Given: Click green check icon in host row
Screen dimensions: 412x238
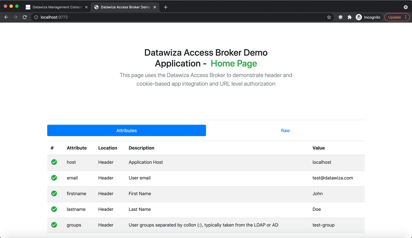Looking at the screenshot, I should pyautogui.click(x=54, y=162).
